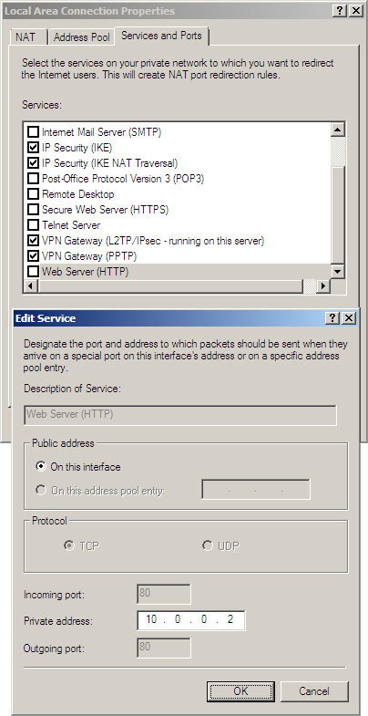Image resolution: width=368 pixels, height=716 pixels.
Task: Click the horizontal scroll left arrow
Action: click(x=31, y=286)
